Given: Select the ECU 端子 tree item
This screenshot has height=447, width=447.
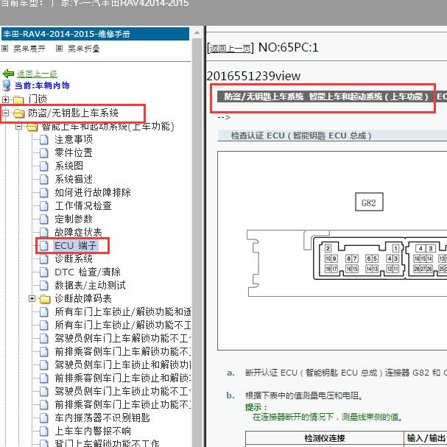Looking at the screenshot, I should (76, 245).
